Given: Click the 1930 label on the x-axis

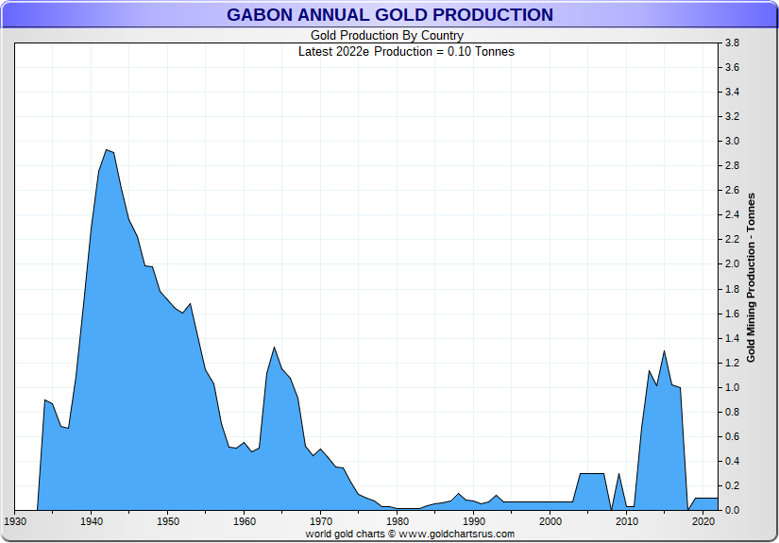Looking at the screenshot, I should pos(15,521).
